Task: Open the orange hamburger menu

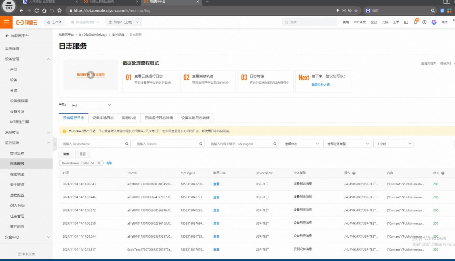Action: point(6,22)
